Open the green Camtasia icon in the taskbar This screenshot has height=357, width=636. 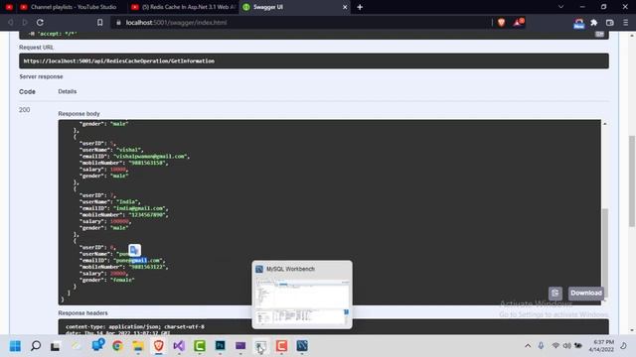[200, 346]
